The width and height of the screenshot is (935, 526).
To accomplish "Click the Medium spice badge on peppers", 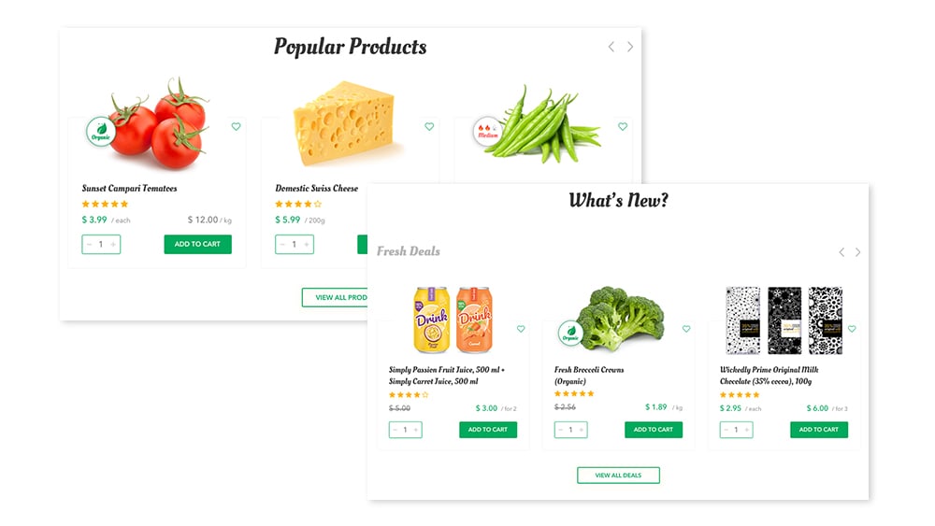I will [487, 132].
